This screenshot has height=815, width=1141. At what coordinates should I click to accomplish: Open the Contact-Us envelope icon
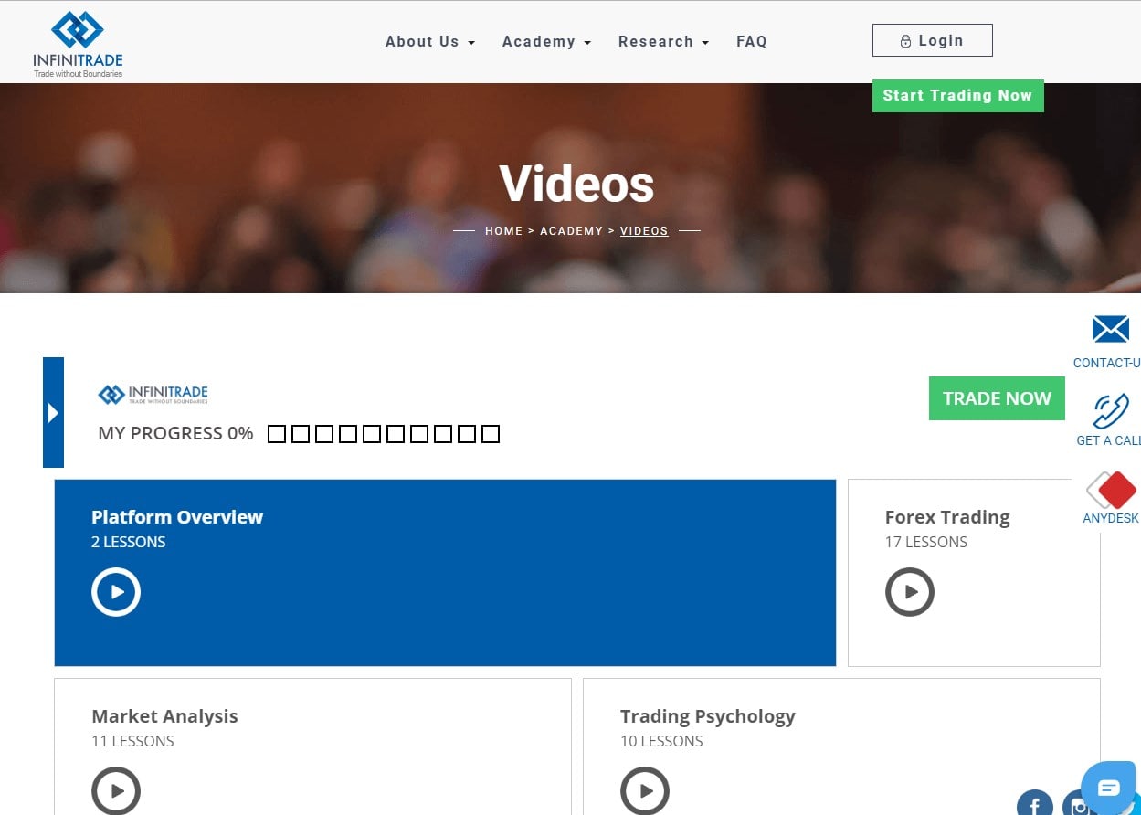coord(1110,328)
